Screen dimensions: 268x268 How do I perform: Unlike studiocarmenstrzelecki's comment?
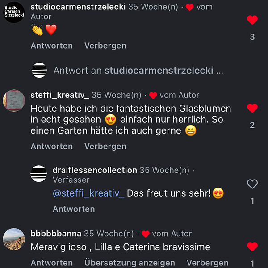pyautogui.click(x=252, y=20)
